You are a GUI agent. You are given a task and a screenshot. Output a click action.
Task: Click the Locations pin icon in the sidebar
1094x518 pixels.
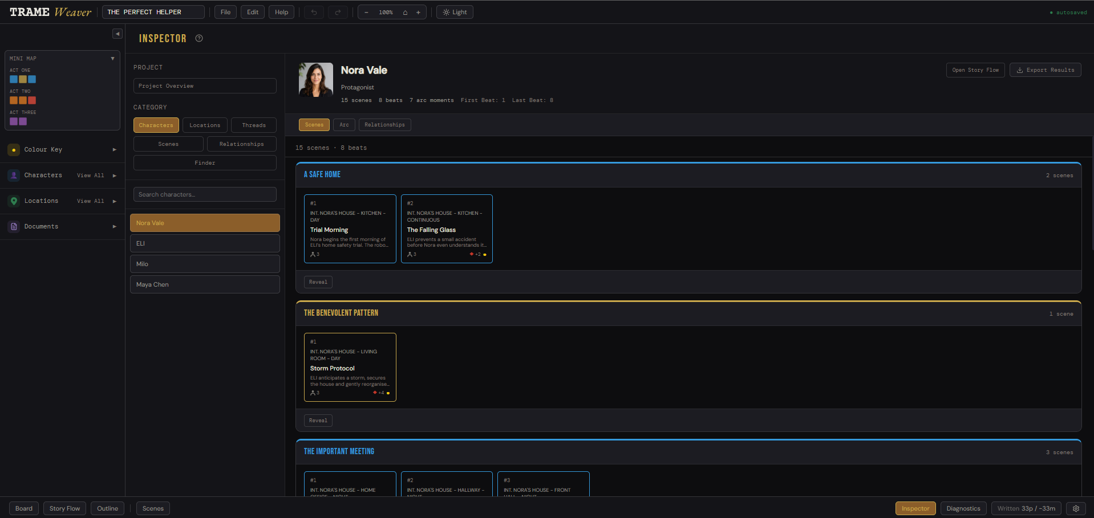click(x=14, y=201)
